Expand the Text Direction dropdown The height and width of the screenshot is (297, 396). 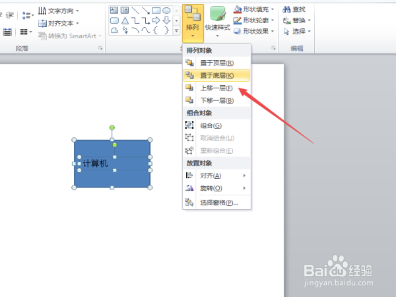[x=77, y=11]
